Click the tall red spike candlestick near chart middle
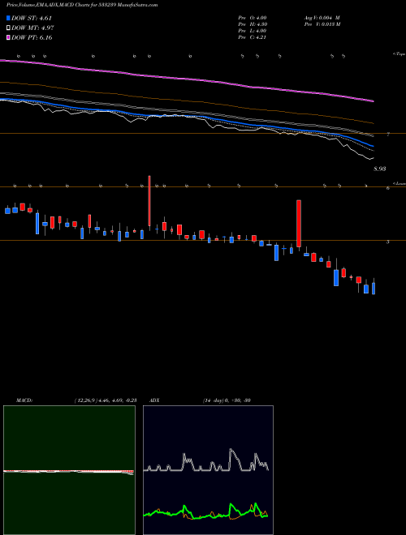This screenshot has height=535, width=406. pyautogui.click(x=149, y=201)
